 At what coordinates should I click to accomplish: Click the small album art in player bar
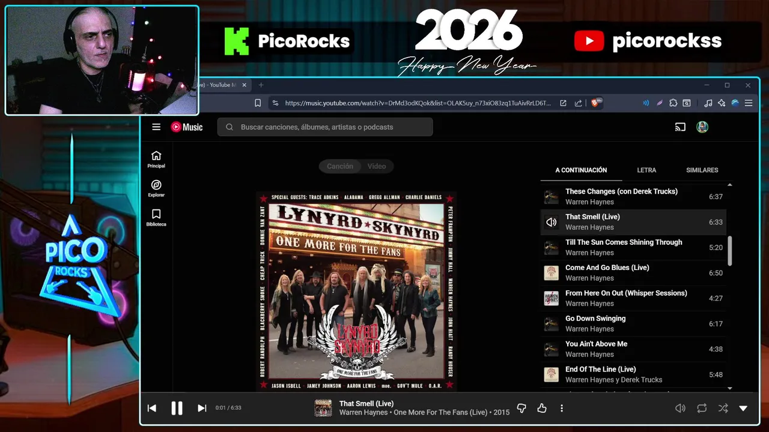pyautogui.click(x=323, y=408)
